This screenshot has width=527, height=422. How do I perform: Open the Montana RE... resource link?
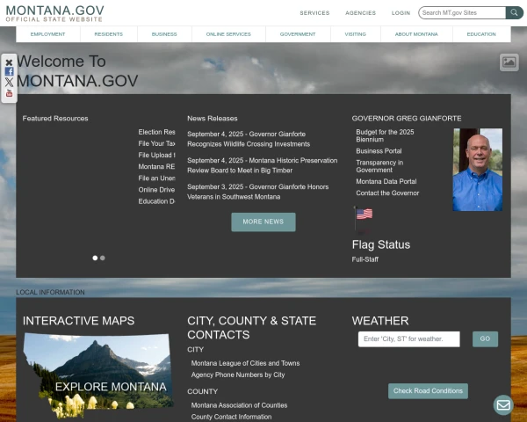pyautogui.click(x=156, y=166)
